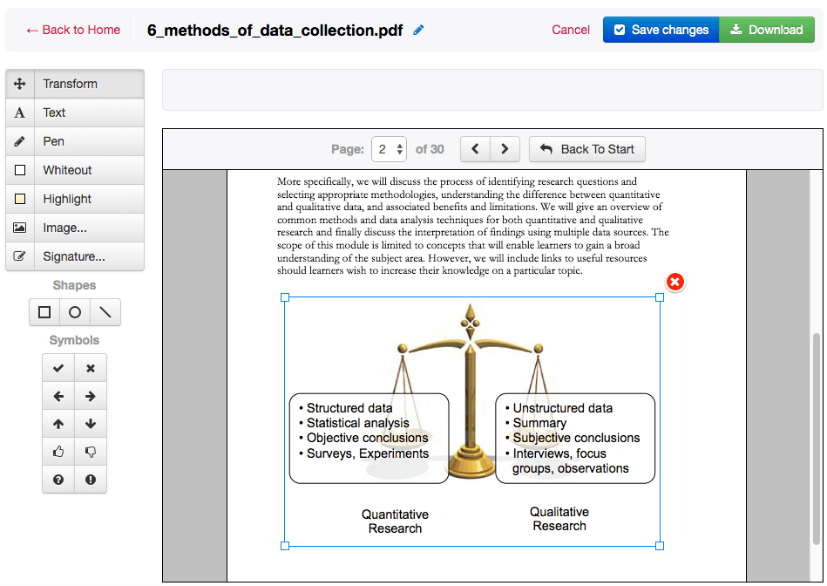Go to the next page
The image size is (827, 586).
(x=505, y=149)
